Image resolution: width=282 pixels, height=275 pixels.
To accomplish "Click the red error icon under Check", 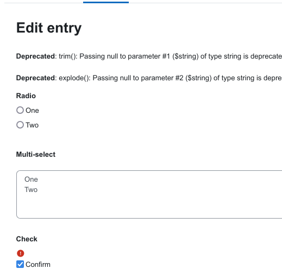I will [x=21, y=253].
